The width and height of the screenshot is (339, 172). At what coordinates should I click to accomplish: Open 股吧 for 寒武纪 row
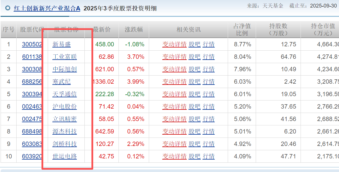195,82
